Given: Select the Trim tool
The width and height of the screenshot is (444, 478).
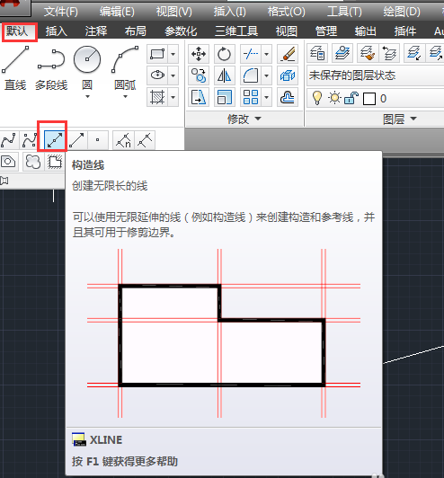Looking at the screenshot, I should click(x=251, y=54).
